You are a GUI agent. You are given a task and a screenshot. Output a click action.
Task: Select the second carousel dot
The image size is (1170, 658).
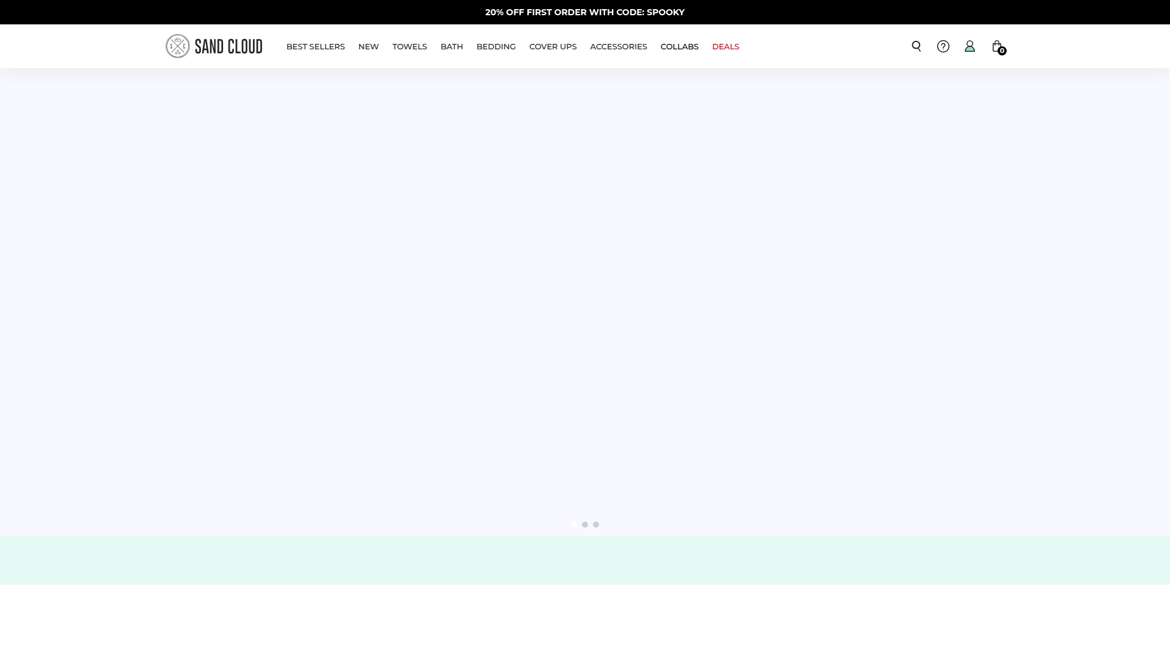click(x=585, y=524)
